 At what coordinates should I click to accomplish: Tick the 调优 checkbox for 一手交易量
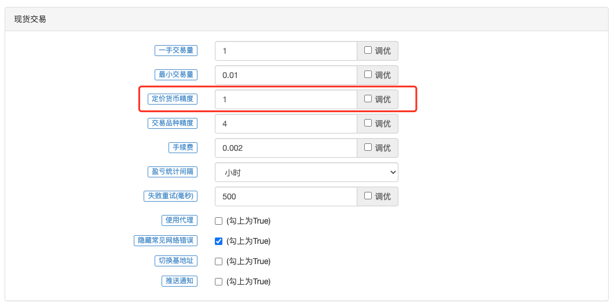(x=368, y=50)
